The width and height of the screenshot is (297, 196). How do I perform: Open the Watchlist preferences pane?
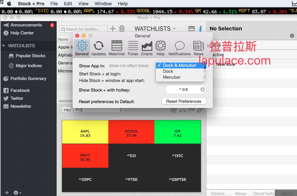pos(117,48)
